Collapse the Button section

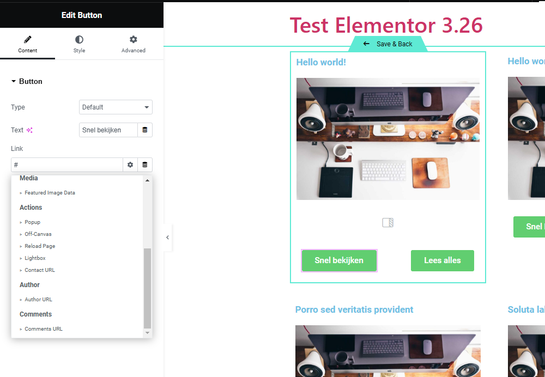coord(27,81)
